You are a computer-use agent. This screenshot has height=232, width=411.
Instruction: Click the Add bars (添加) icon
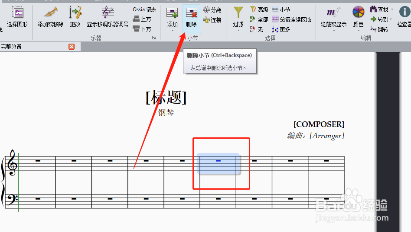point(172,13)
